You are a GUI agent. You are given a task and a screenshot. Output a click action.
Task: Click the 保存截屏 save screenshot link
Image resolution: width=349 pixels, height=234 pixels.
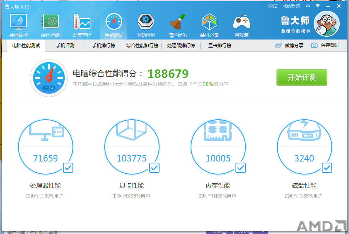[x=330, y=45]
